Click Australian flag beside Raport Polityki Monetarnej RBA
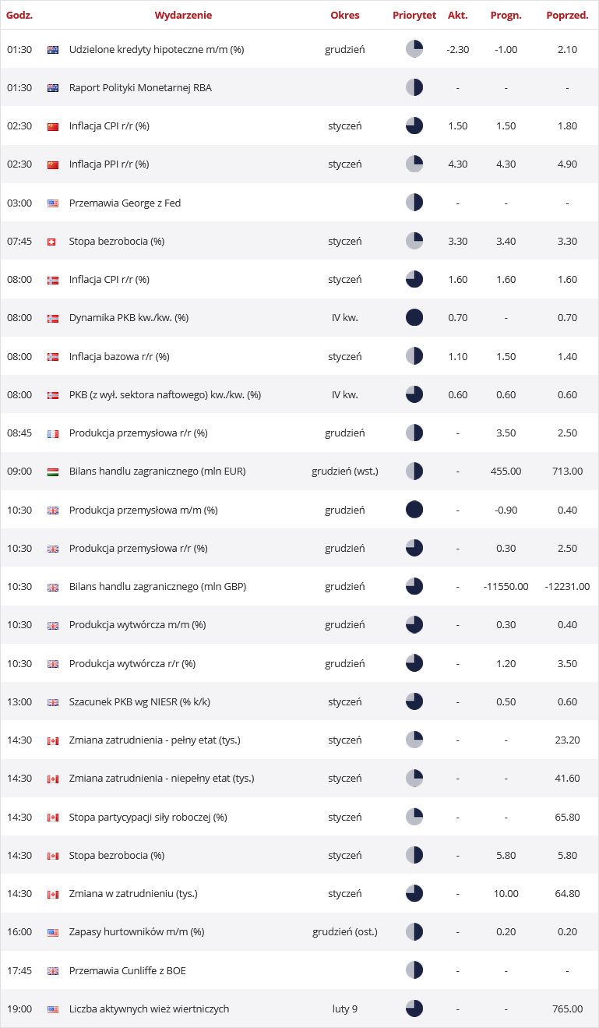The height and width of the screenshot is (1028, 599). pos(53,87)
